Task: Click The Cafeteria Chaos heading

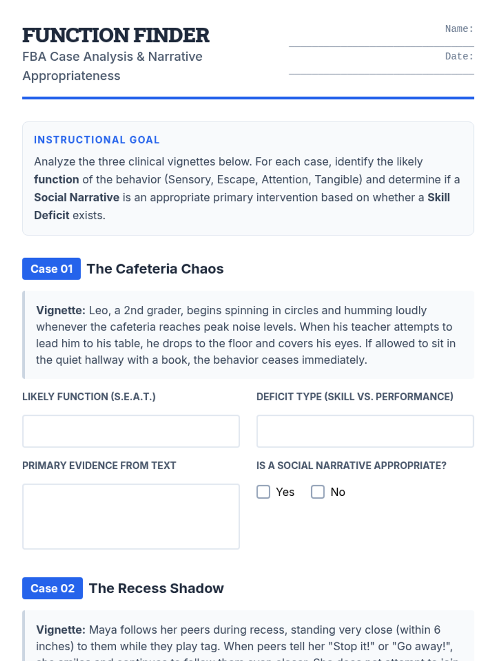Action: (x=155, y=269)
